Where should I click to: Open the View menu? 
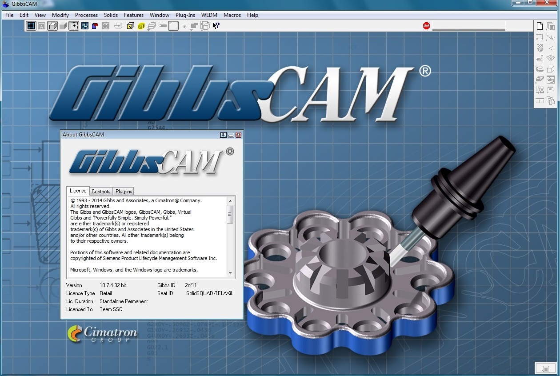pyautogui.click(x=40, y=15)
